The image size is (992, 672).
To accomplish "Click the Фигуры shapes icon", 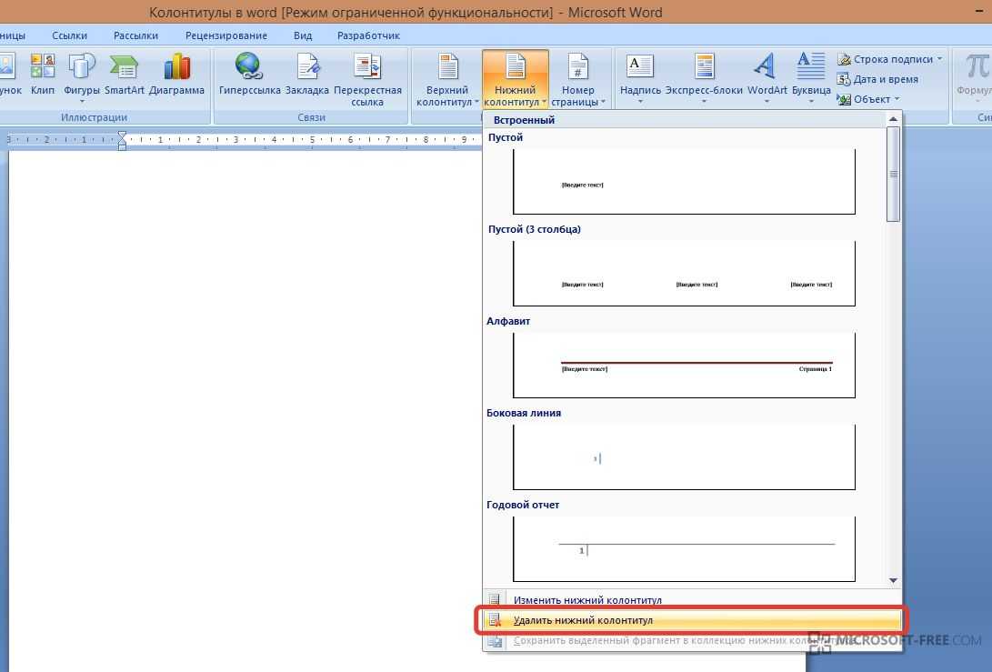I will (82, 65).
